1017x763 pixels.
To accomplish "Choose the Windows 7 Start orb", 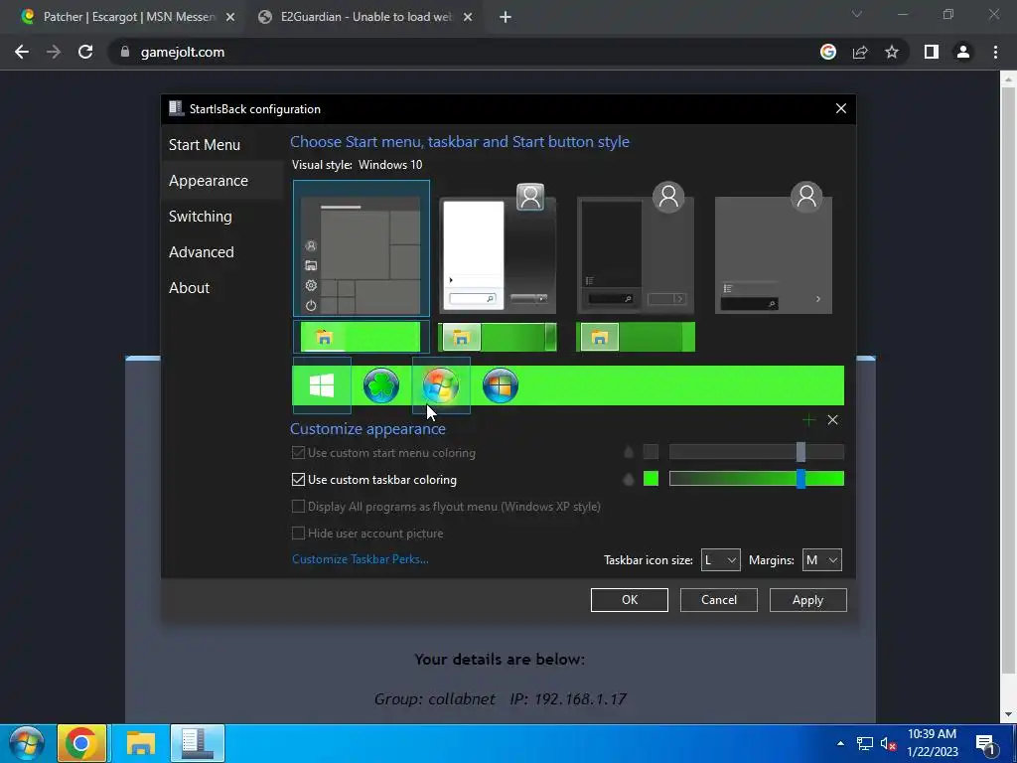I will pyautogui.click(x=441, y=385).
